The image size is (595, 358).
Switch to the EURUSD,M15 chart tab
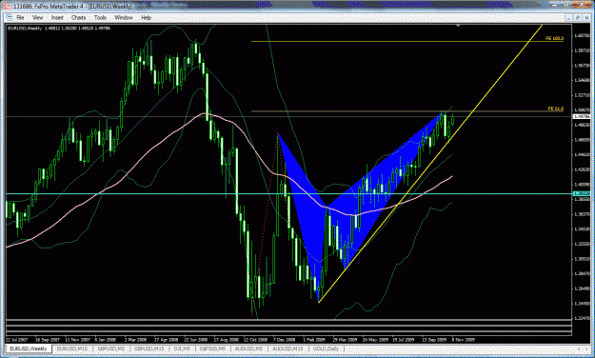(x=72, y=348)
